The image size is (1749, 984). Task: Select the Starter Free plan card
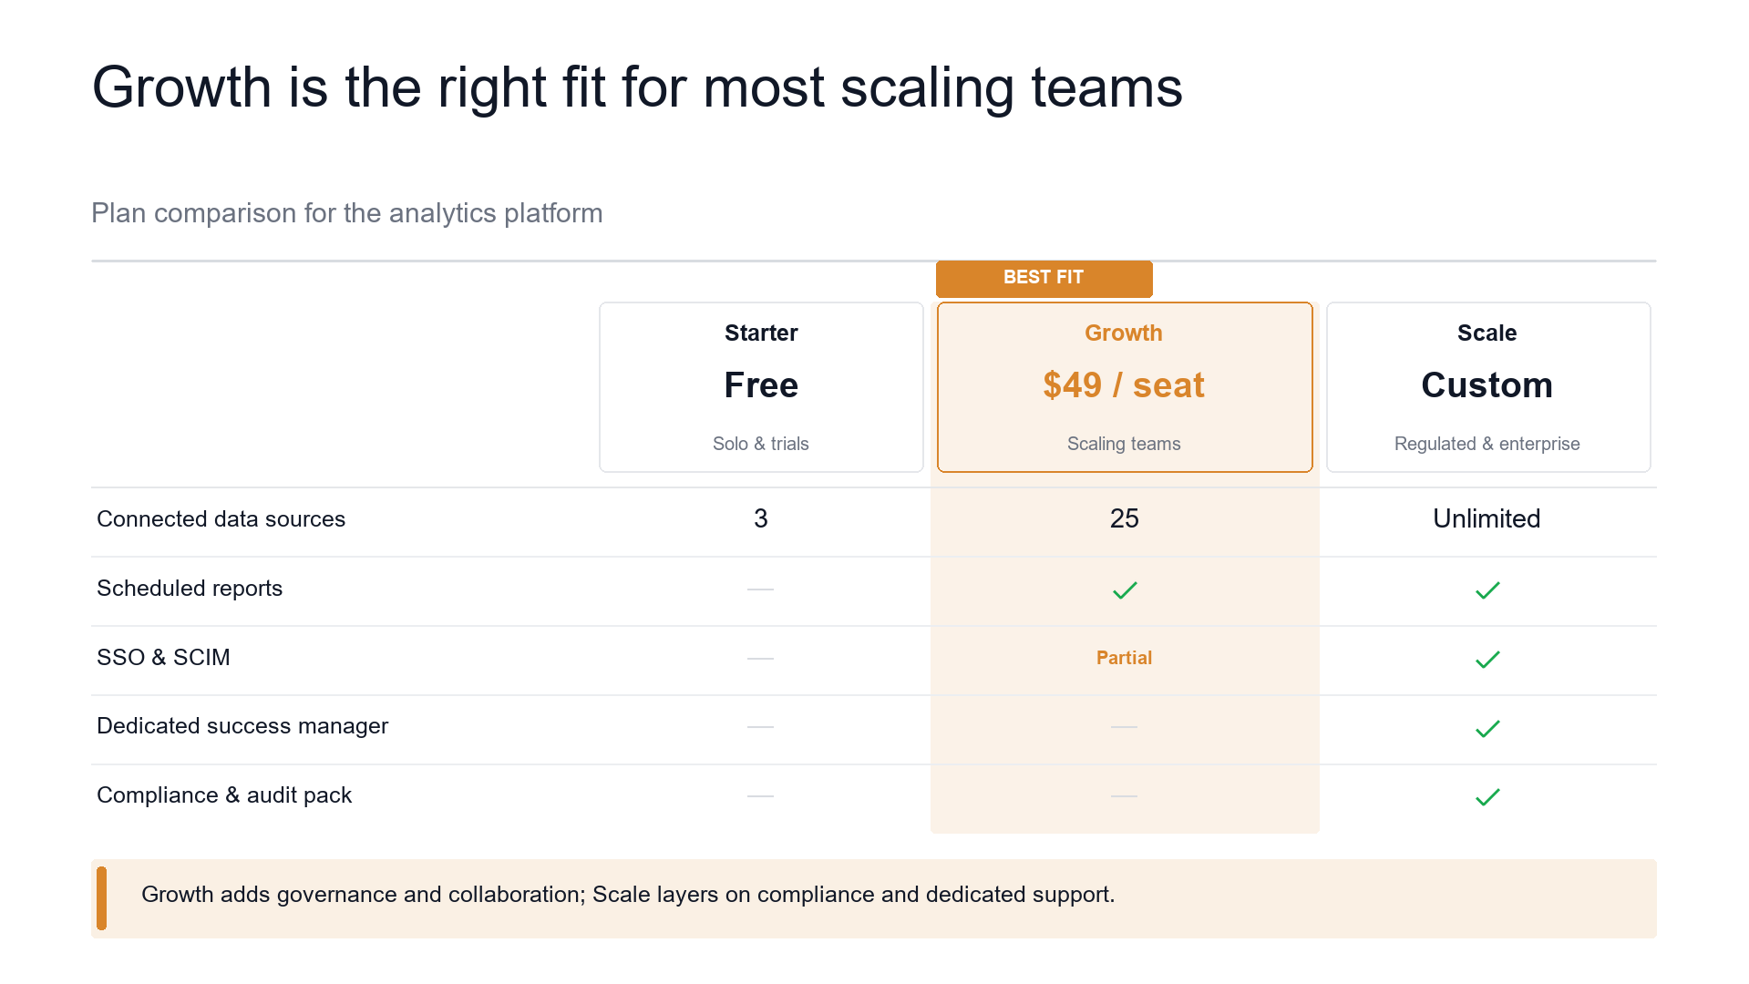click(761, 387)
